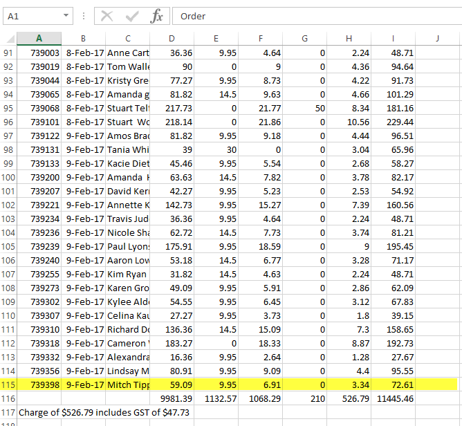Click highlighted cell Mitch Tipp
This screenshot has width=462, height=426.
point(127,385)
